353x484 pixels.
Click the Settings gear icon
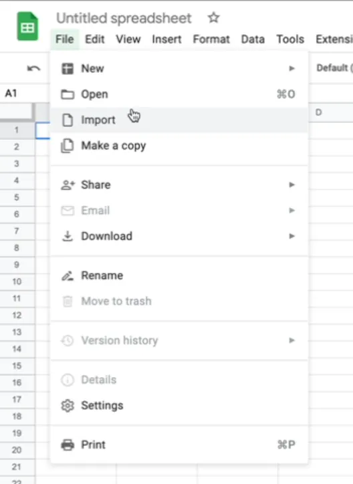tap(68, 406)
